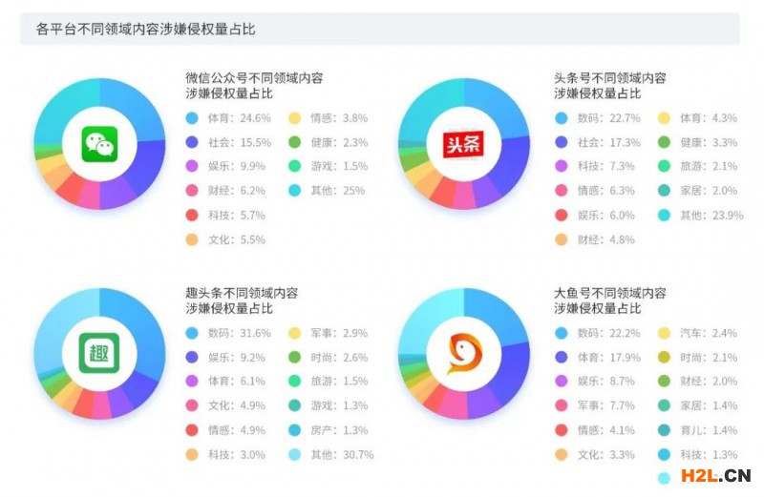Select WeChat legend dot for 其他 25%
Image resolution: width=764 pixels, height=497 pixels.
click(295, 191)
